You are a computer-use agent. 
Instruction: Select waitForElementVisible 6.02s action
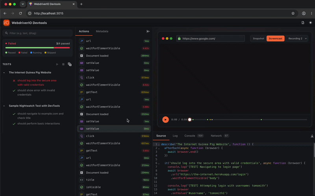114,85
